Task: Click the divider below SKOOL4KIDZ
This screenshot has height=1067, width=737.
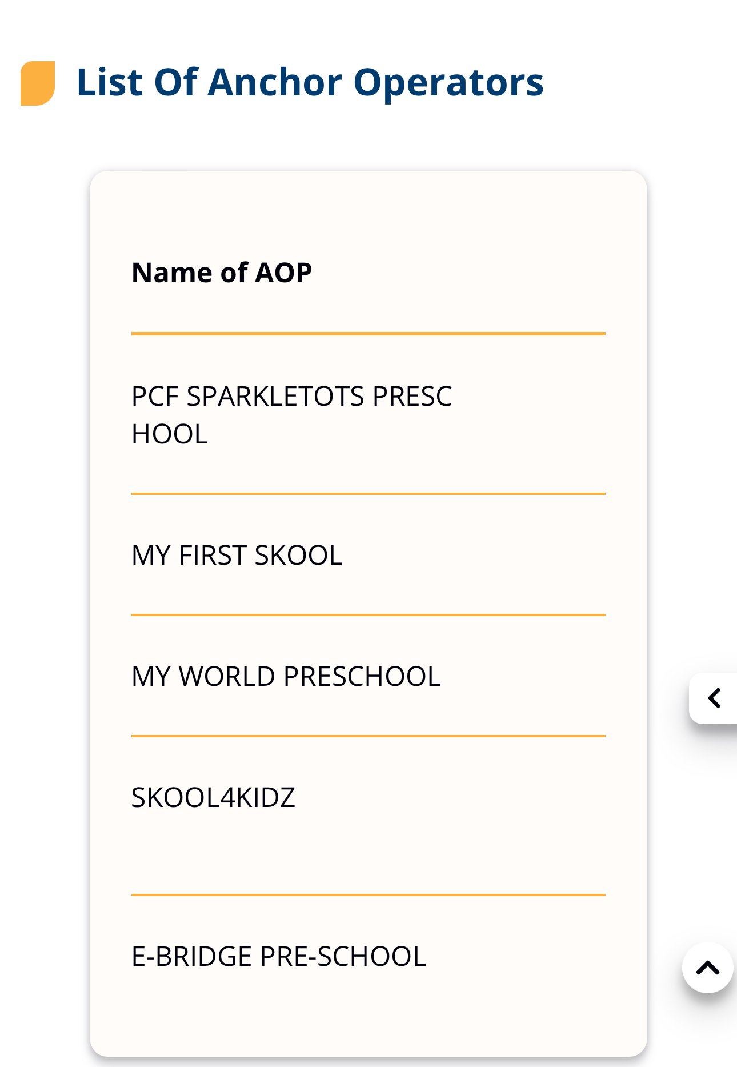Action: coord(368,895)
